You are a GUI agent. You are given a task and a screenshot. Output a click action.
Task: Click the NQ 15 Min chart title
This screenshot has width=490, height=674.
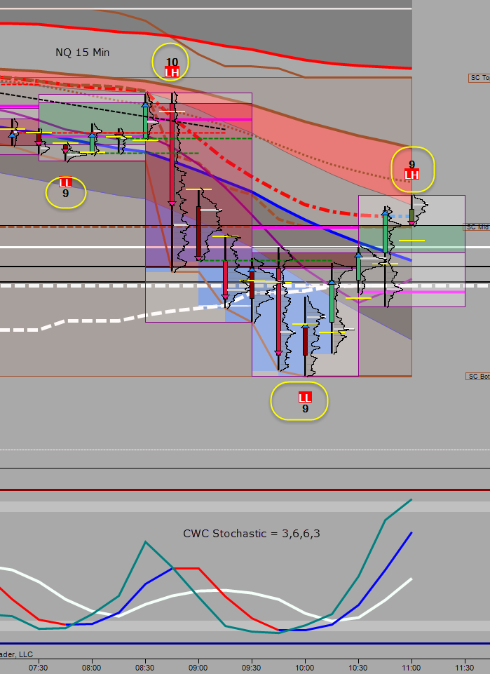(83, 53)
